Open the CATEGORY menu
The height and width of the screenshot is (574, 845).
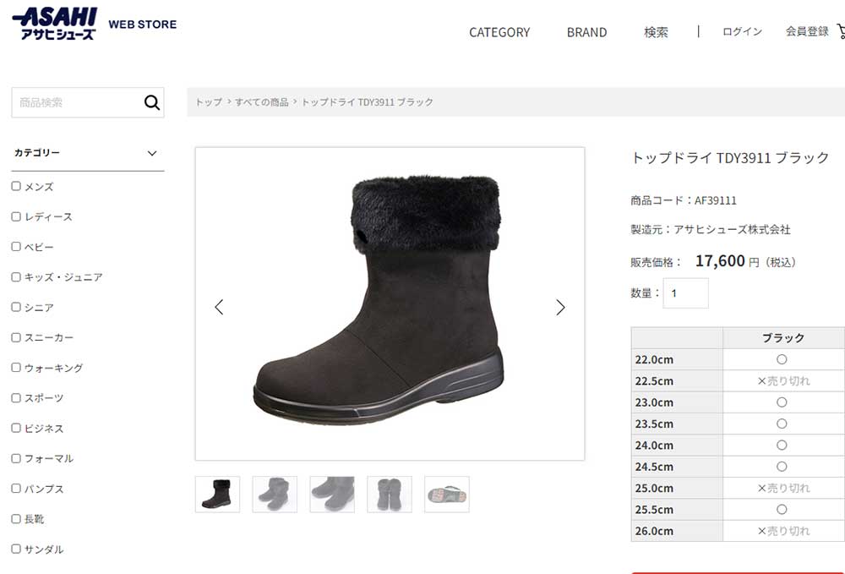(499, 32)
